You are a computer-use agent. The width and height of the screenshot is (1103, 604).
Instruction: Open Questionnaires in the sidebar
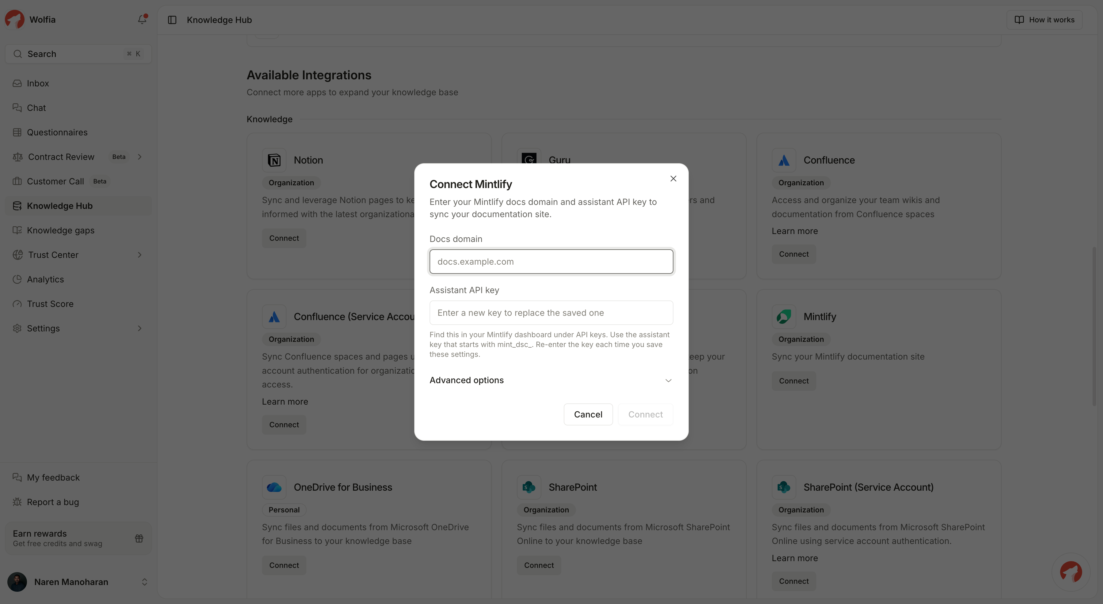tap(78, 132)
